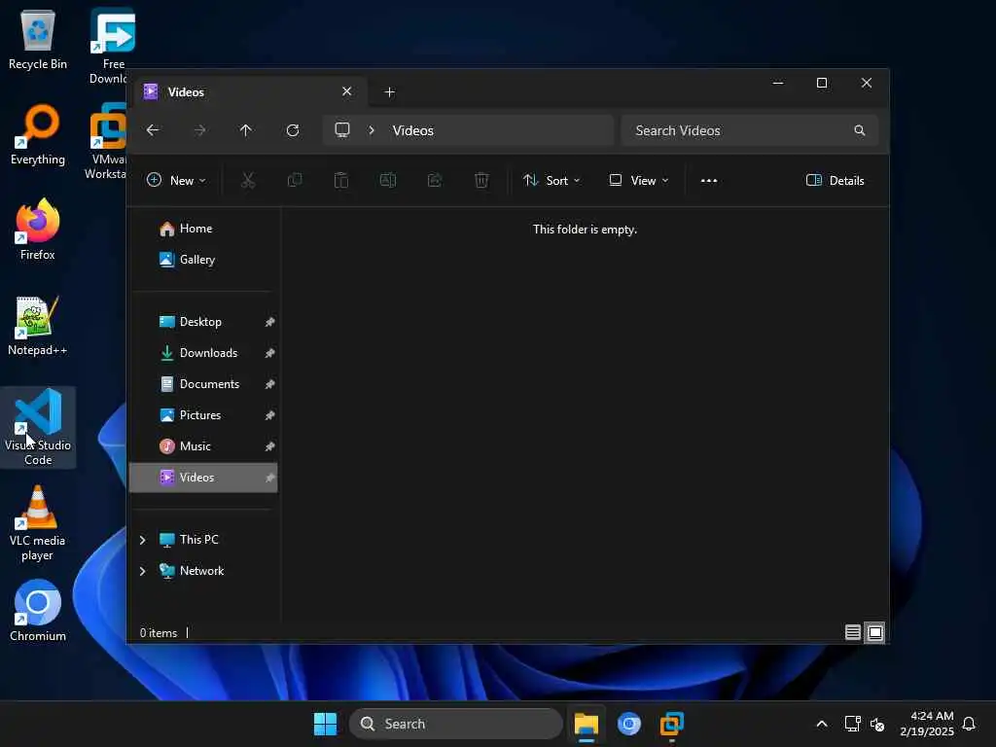Click the PC monitor icon in address bar
The image size is (996, 747).
(x=342, y=130)
